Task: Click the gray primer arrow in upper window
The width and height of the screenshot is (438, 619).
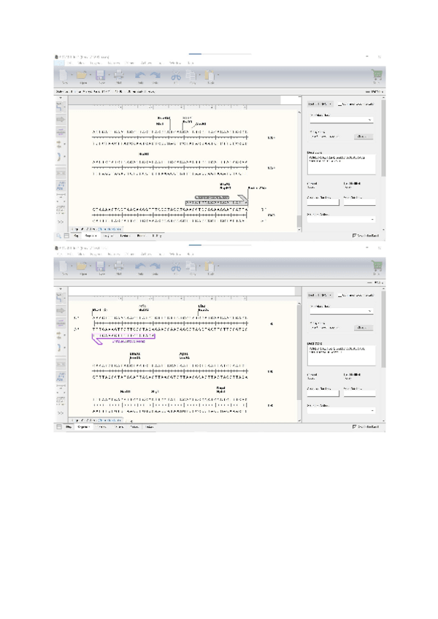Action: click(x=216, y=200)
